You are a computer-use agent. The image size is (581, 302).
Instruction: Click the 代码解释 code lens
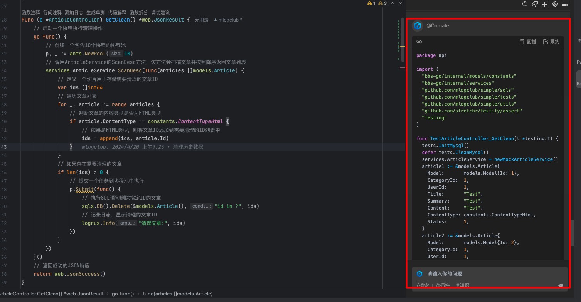tap(117, 13)
